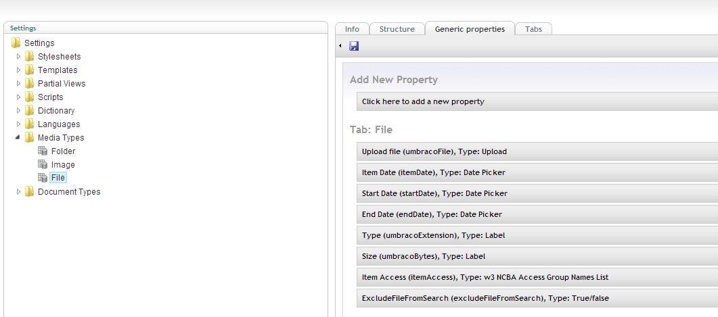
Task: Open the Tabs tab
Action: point(533,29)
